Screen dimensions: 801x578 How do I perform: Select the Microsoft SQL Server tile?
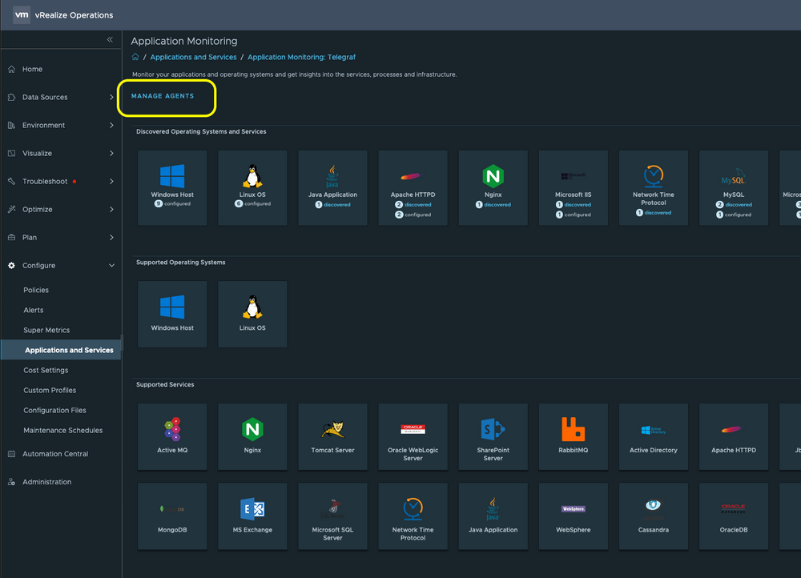click(332, 516)
